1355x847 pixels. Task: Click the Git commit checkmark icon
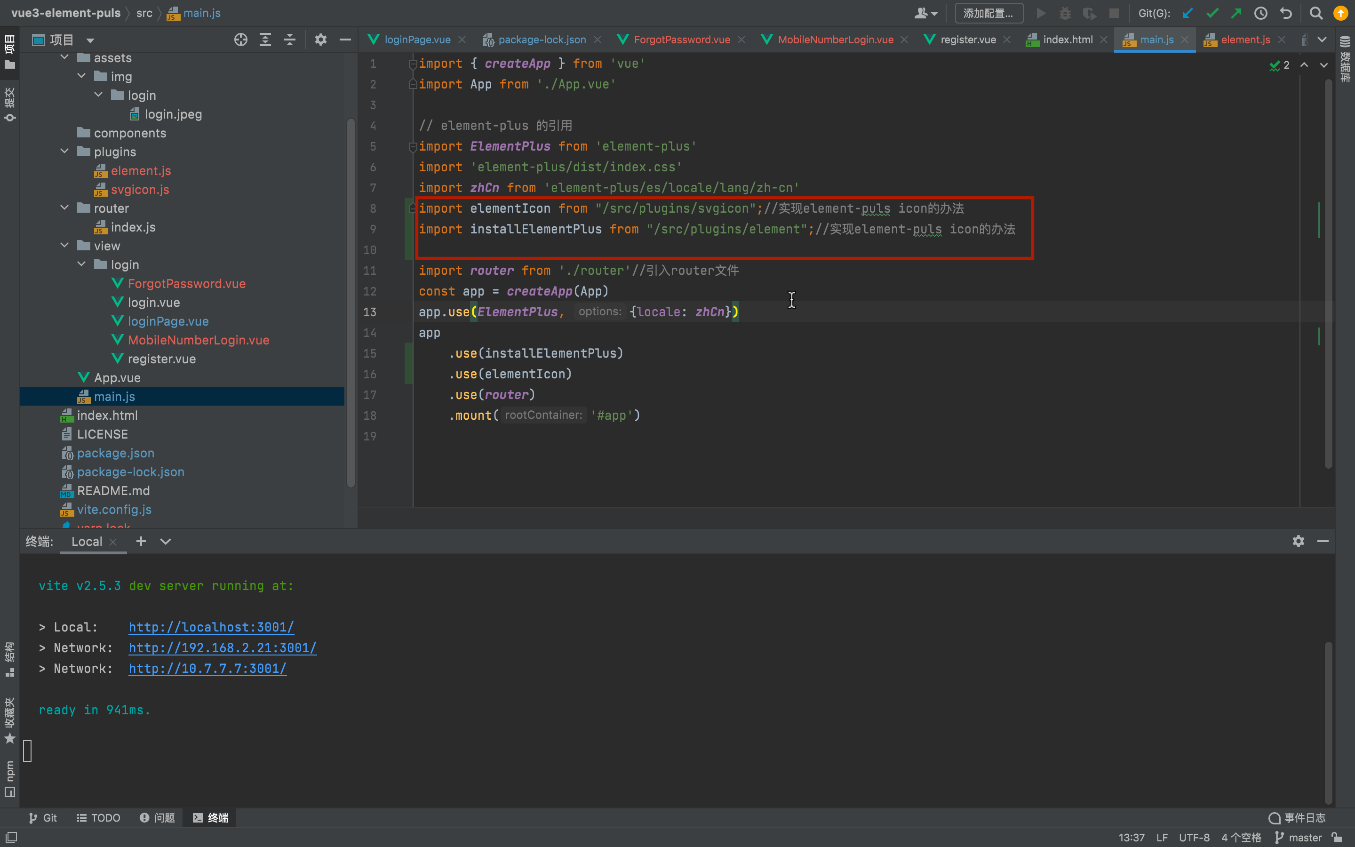point(1212,13)
